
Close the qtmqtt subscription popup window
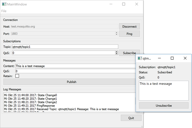(x=185, y=58)
